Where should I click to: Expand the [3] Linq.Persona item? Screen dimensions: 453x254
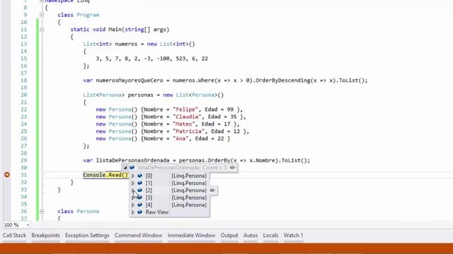point(133,198)
